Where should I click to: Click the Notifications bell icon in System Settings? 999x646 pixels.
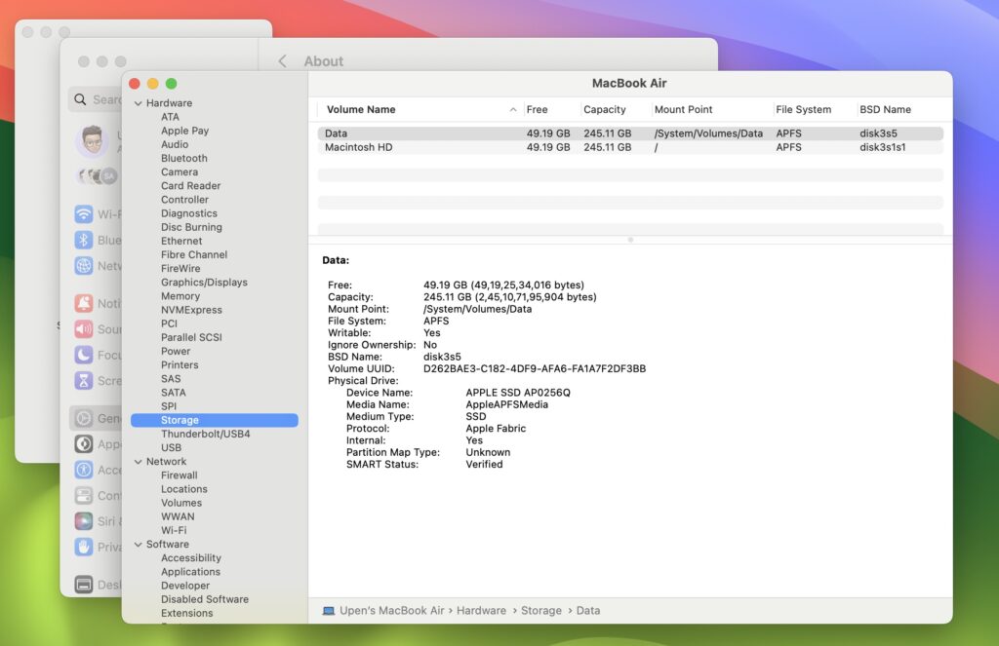84,304
